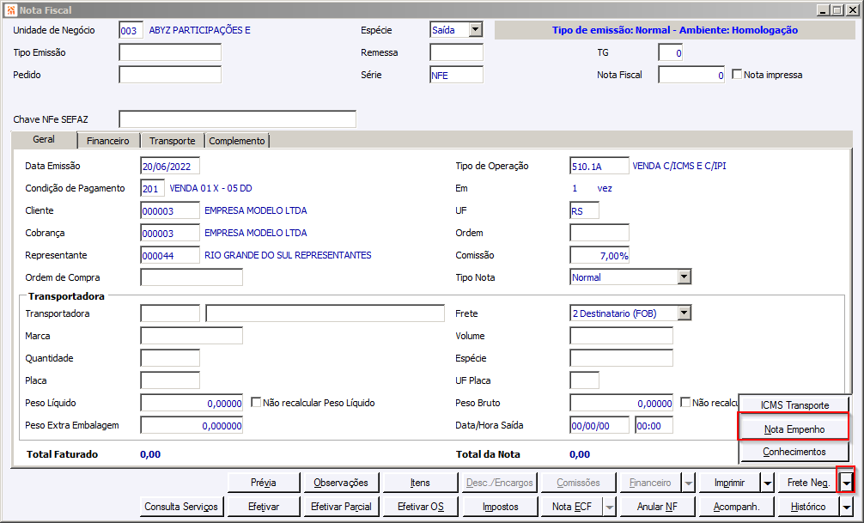This screenshot has height=523, width=864.
Task: Select the Complemento tab
Action: (237, 141)
